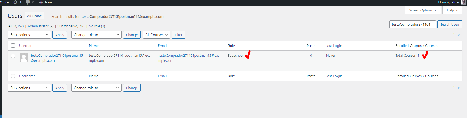Expand the top Change role to dropdown
The height and width of the screenshot is (118, 467).
point(96,35)
